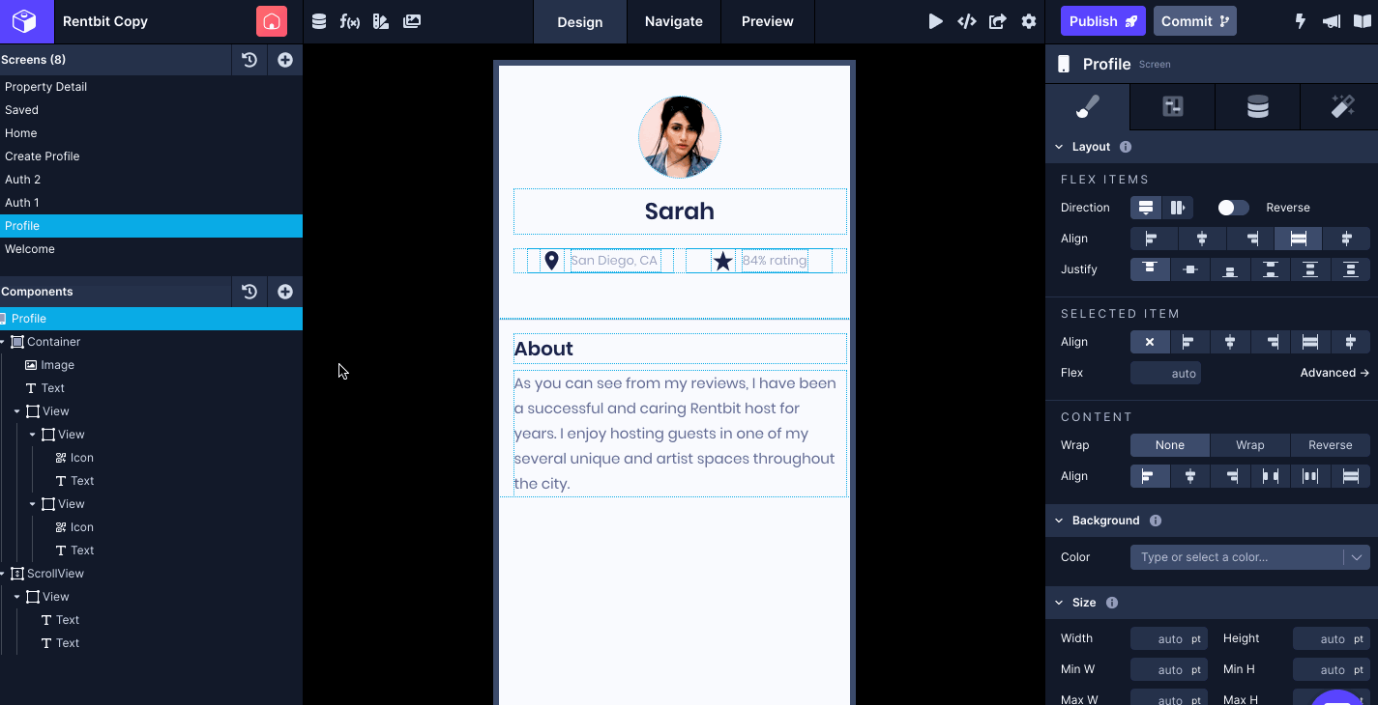Open the image assets icon

pos(412,21)
